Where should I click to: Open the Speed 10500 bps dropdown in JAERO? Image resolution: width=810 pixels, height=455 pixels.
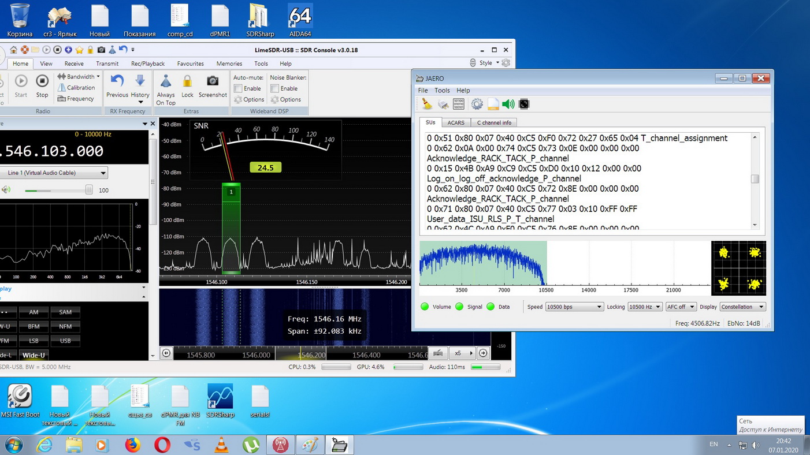574,307
